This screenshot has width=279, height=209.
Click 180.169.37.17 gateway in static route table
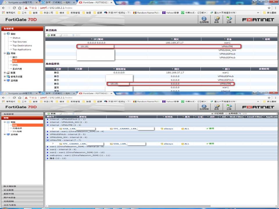(174, 43)
